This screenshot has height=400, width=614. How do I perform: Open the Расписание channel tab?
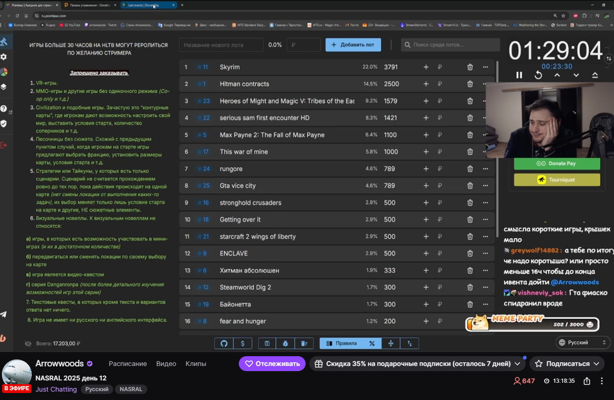pos(128,364)
